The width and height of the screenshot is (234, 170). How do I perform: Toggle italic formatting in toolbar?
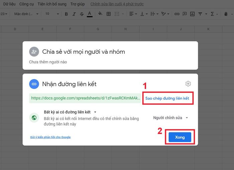(x=74, y=14)
